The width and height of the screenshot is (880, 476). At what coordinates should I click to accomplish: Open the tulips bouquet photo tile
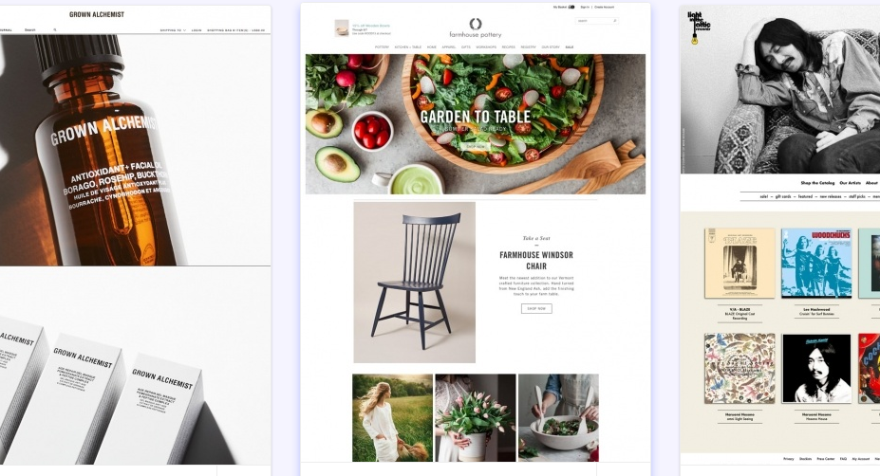coord(476,418)
